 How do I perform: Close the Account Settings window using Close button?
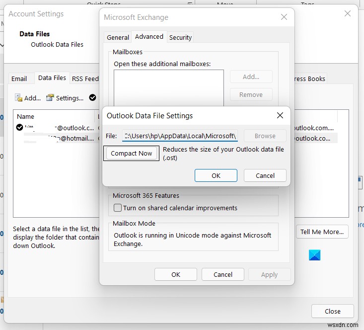pyautogui.click(x=332, y=311)
